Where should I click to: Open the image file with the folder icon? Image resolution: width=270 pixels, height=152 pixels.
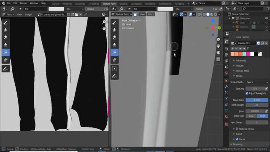coord(76,15)
